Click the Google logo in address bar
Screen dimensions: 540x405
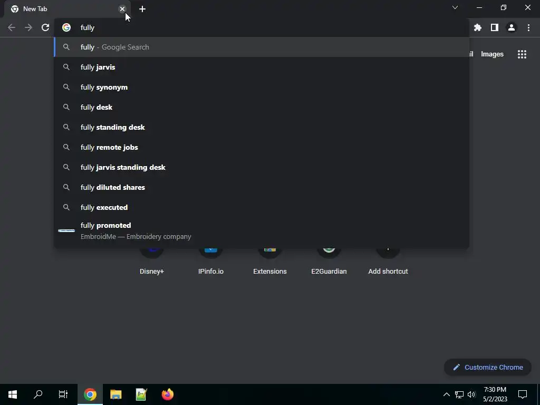coord(66,27)
